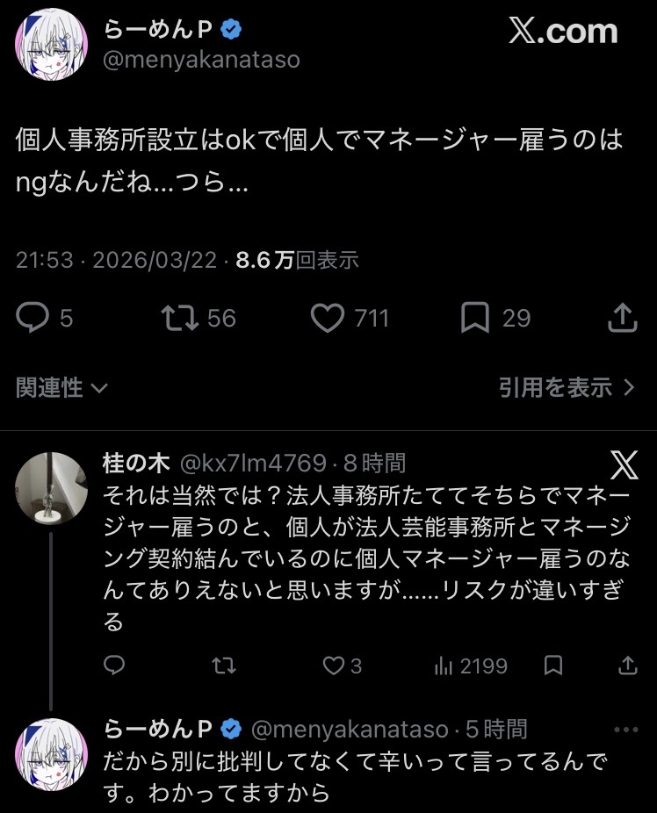Screen dimensions: 657x813
Task: Open 桂の木's profile picture
Action: (52, 488)
